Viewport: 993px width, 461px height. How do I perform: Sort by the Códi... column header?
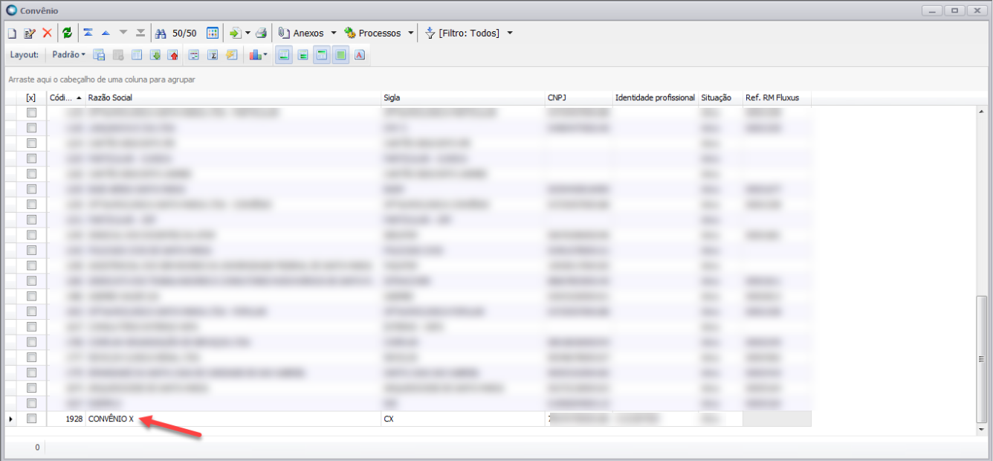click(x=66, y=98)
